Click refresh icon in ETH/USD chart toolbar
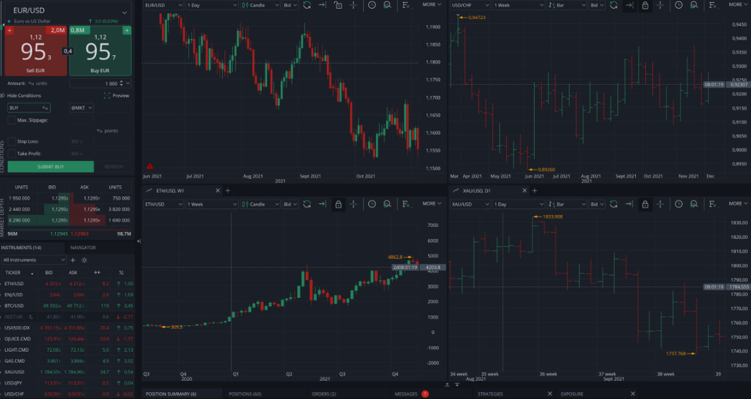Viewport: 751px width, 399px height. [x=307, y=204]
